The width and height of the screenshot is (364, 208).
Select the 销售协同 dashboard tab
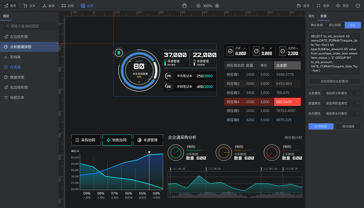(x=117, y=140)
